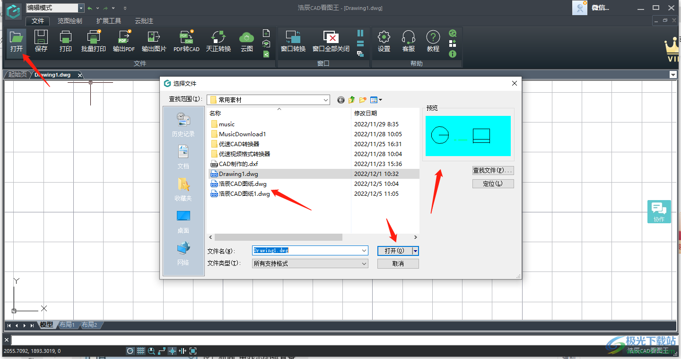Switch to the 览图绘制 ribbon tab
This screenshot has width=681, height=359.
pyautogui.click(x=70, y=21)
